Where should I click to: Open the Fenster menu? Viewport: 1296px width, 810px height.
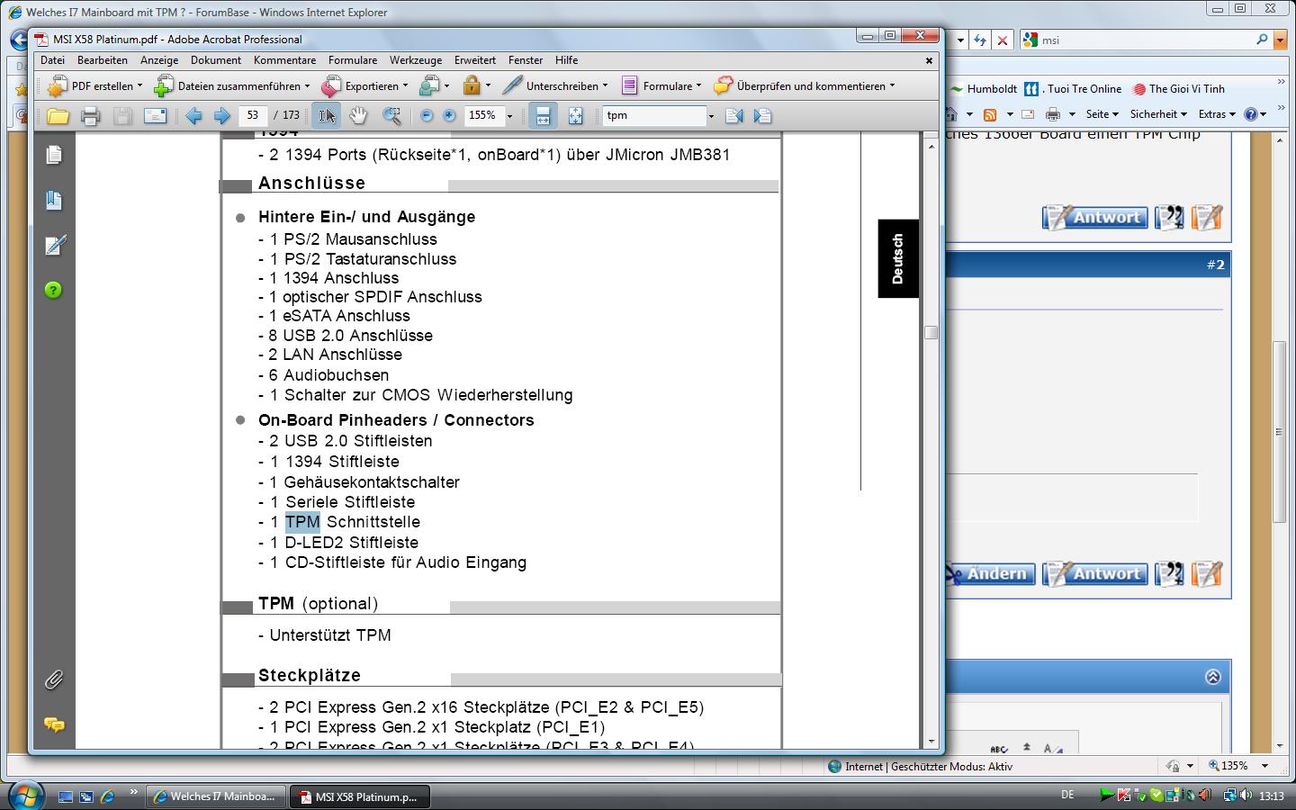tap(526, 60)
